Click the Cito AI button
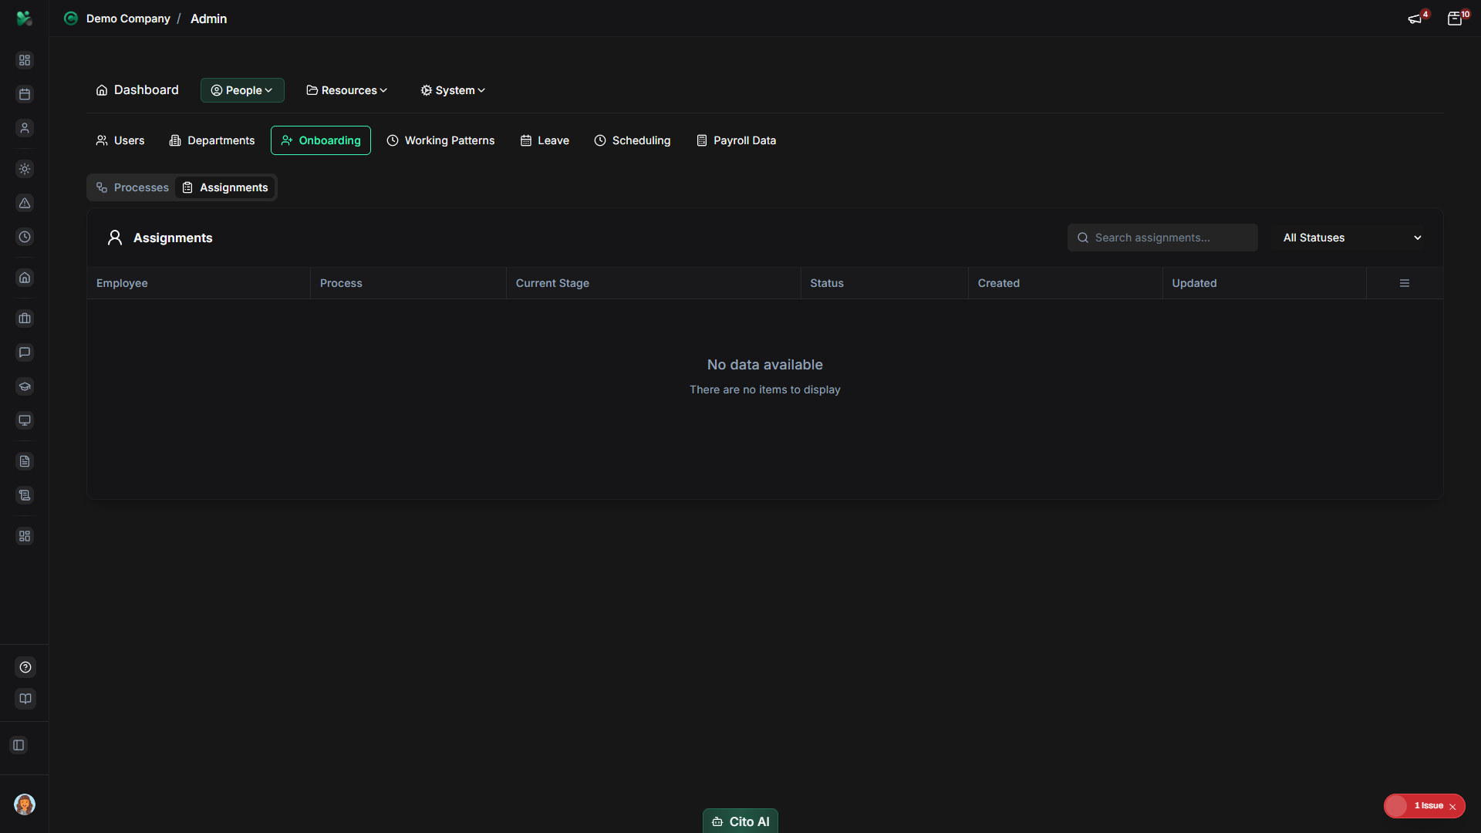This screenshot has height=833, width=1481. click(740, 821)
